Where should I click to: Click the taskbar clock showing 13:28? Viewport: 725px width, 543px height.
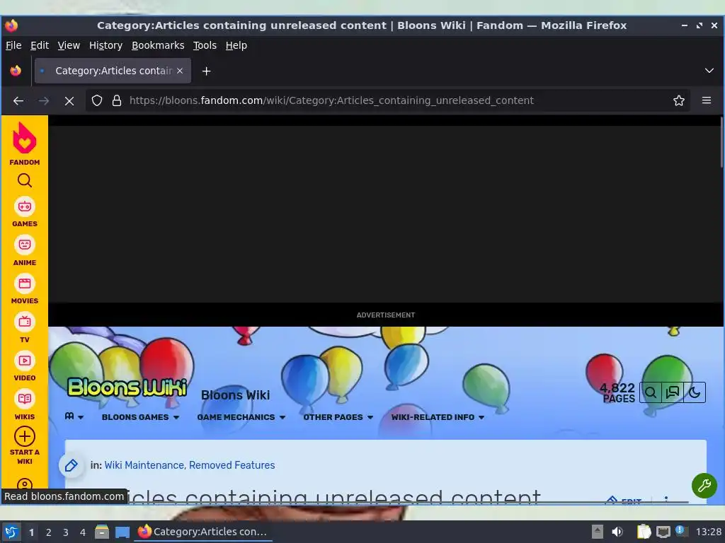(x=708, y=532)
